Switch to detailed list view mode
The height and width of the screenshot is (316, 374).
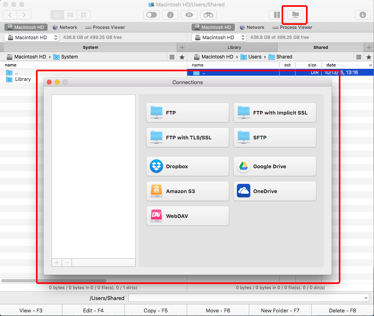70,15
